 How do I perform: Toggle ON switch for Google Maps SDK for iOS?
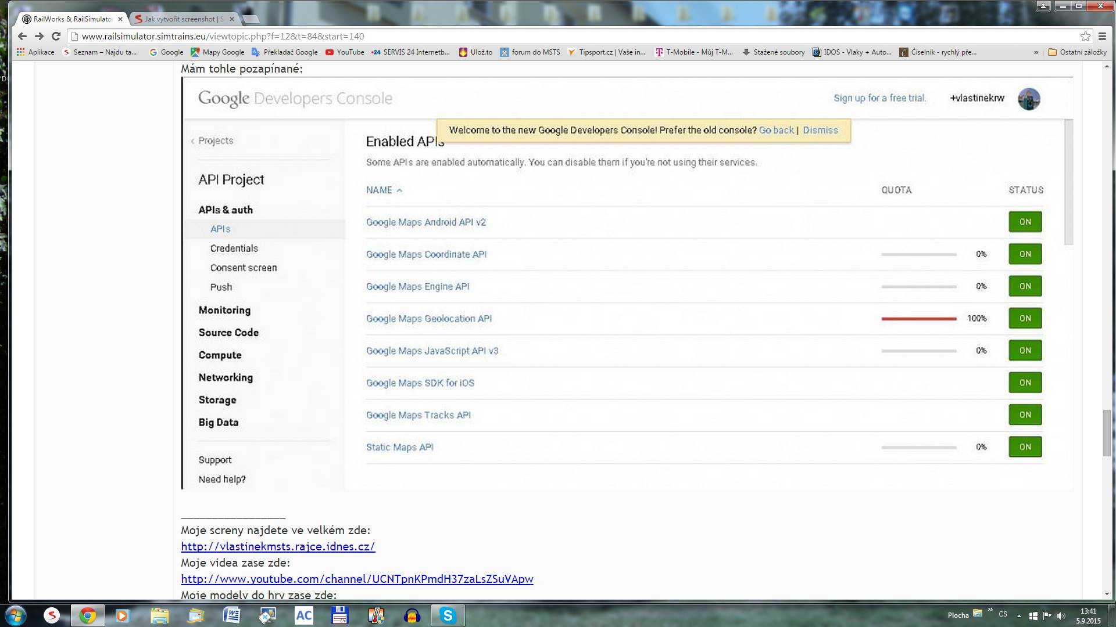pyautogui.click(x=1025, y=383)
